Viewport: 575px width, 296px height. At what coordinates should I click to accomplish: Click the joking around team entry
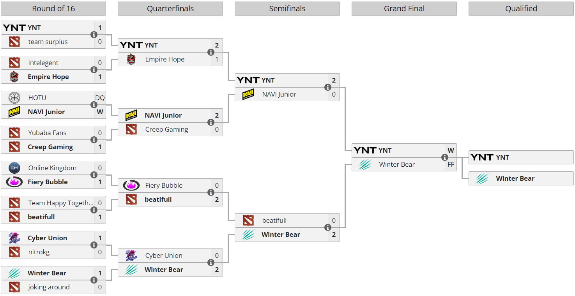pos(49,287)
